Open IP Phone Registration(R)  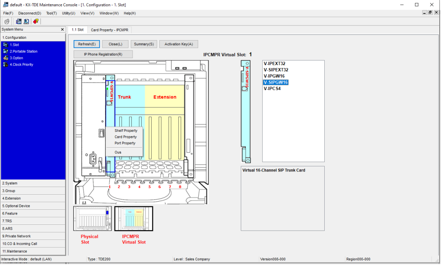tap(103, 54)
